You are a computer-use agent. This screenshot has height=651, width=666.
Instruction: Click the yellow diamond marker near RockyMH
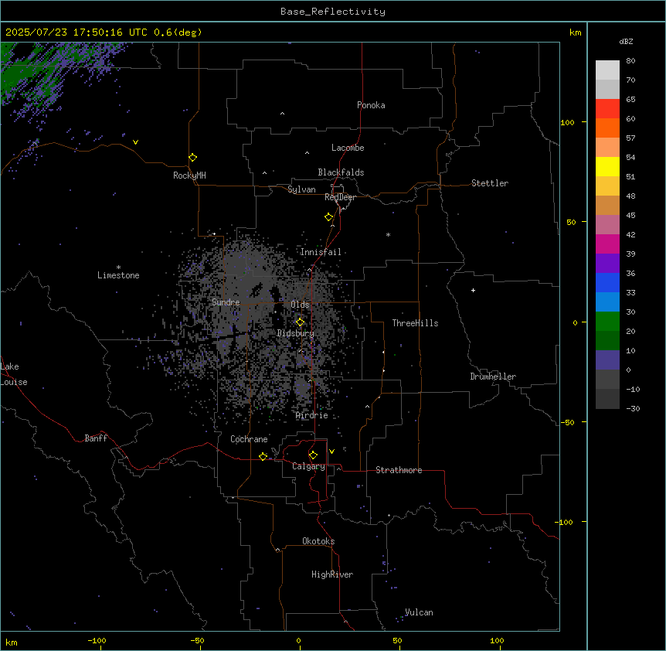(193, 158)
